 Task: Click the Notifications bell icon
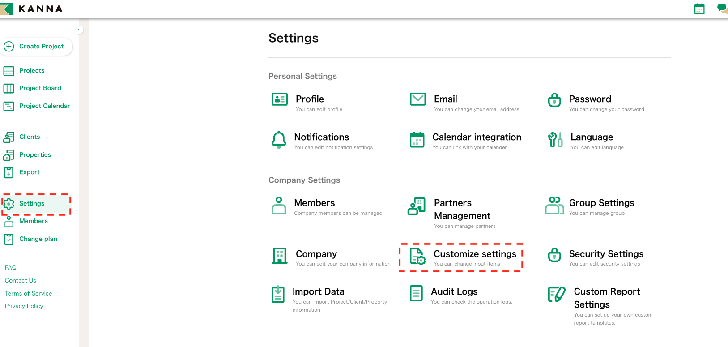pos(279,140)
